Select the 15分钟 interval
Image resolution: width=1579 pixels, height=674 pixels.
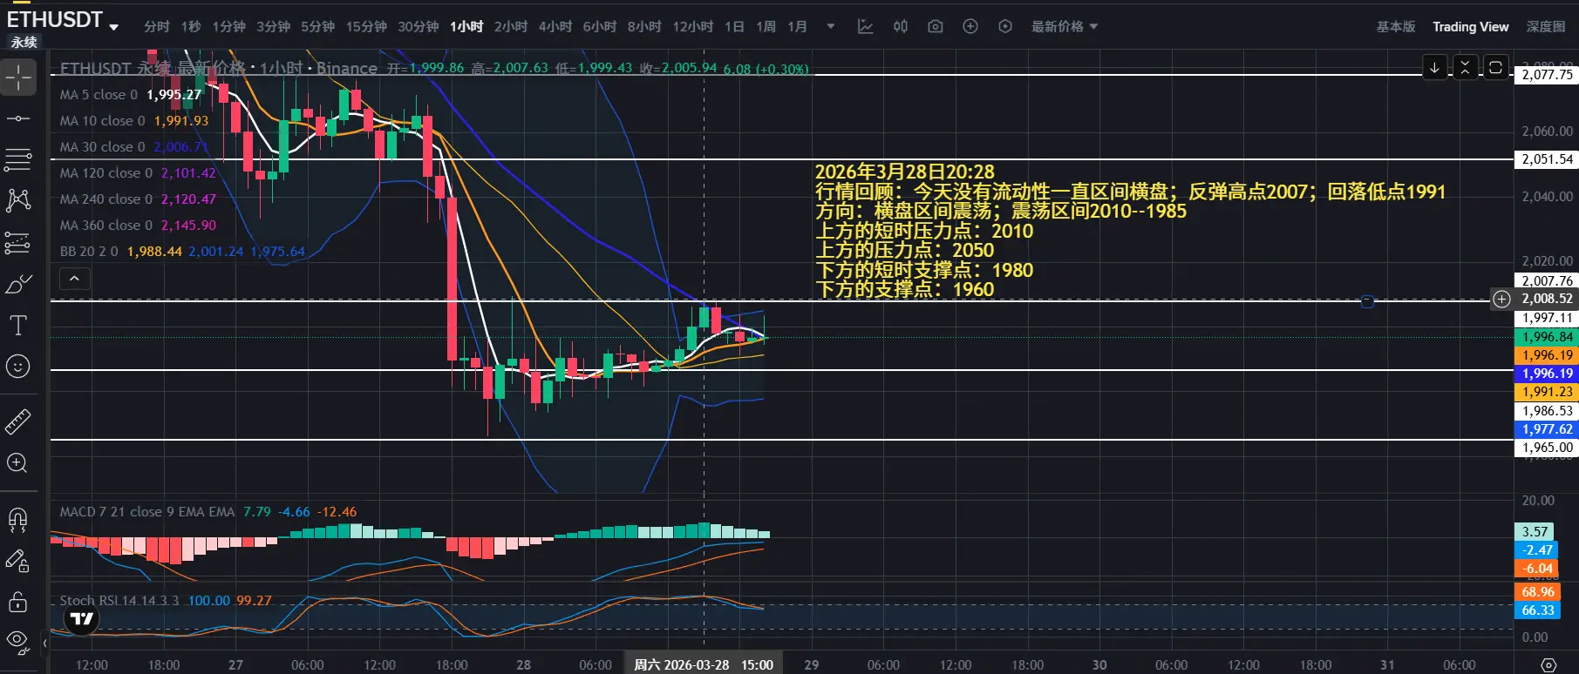click(x=366, y=27)
